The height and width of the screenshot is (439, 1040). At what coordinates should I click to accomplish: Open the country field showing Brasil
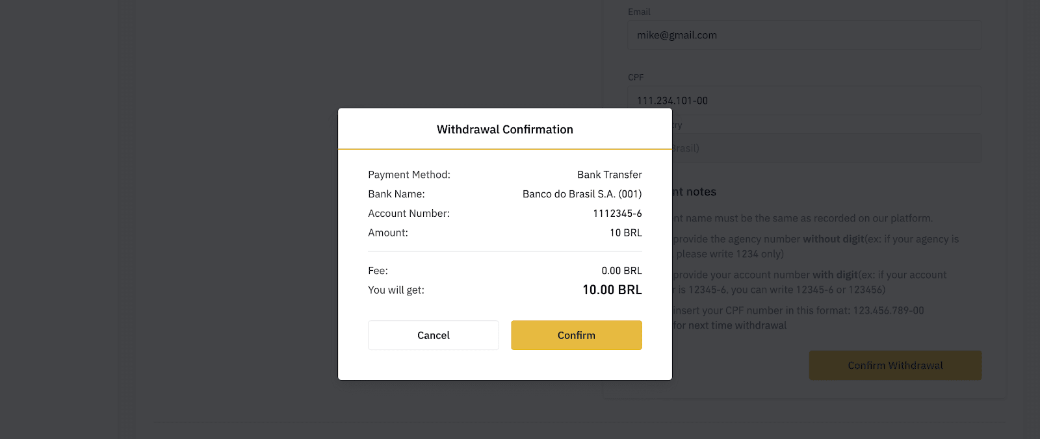(x=826, y=148)
